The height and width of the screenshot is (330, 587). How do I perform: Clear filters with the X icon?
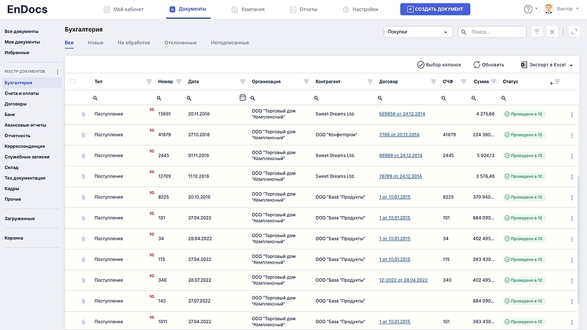(552, 31)
